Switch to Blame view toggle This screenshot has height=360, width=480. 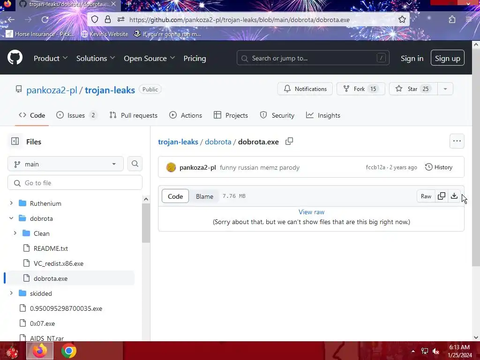coord(204,196)
